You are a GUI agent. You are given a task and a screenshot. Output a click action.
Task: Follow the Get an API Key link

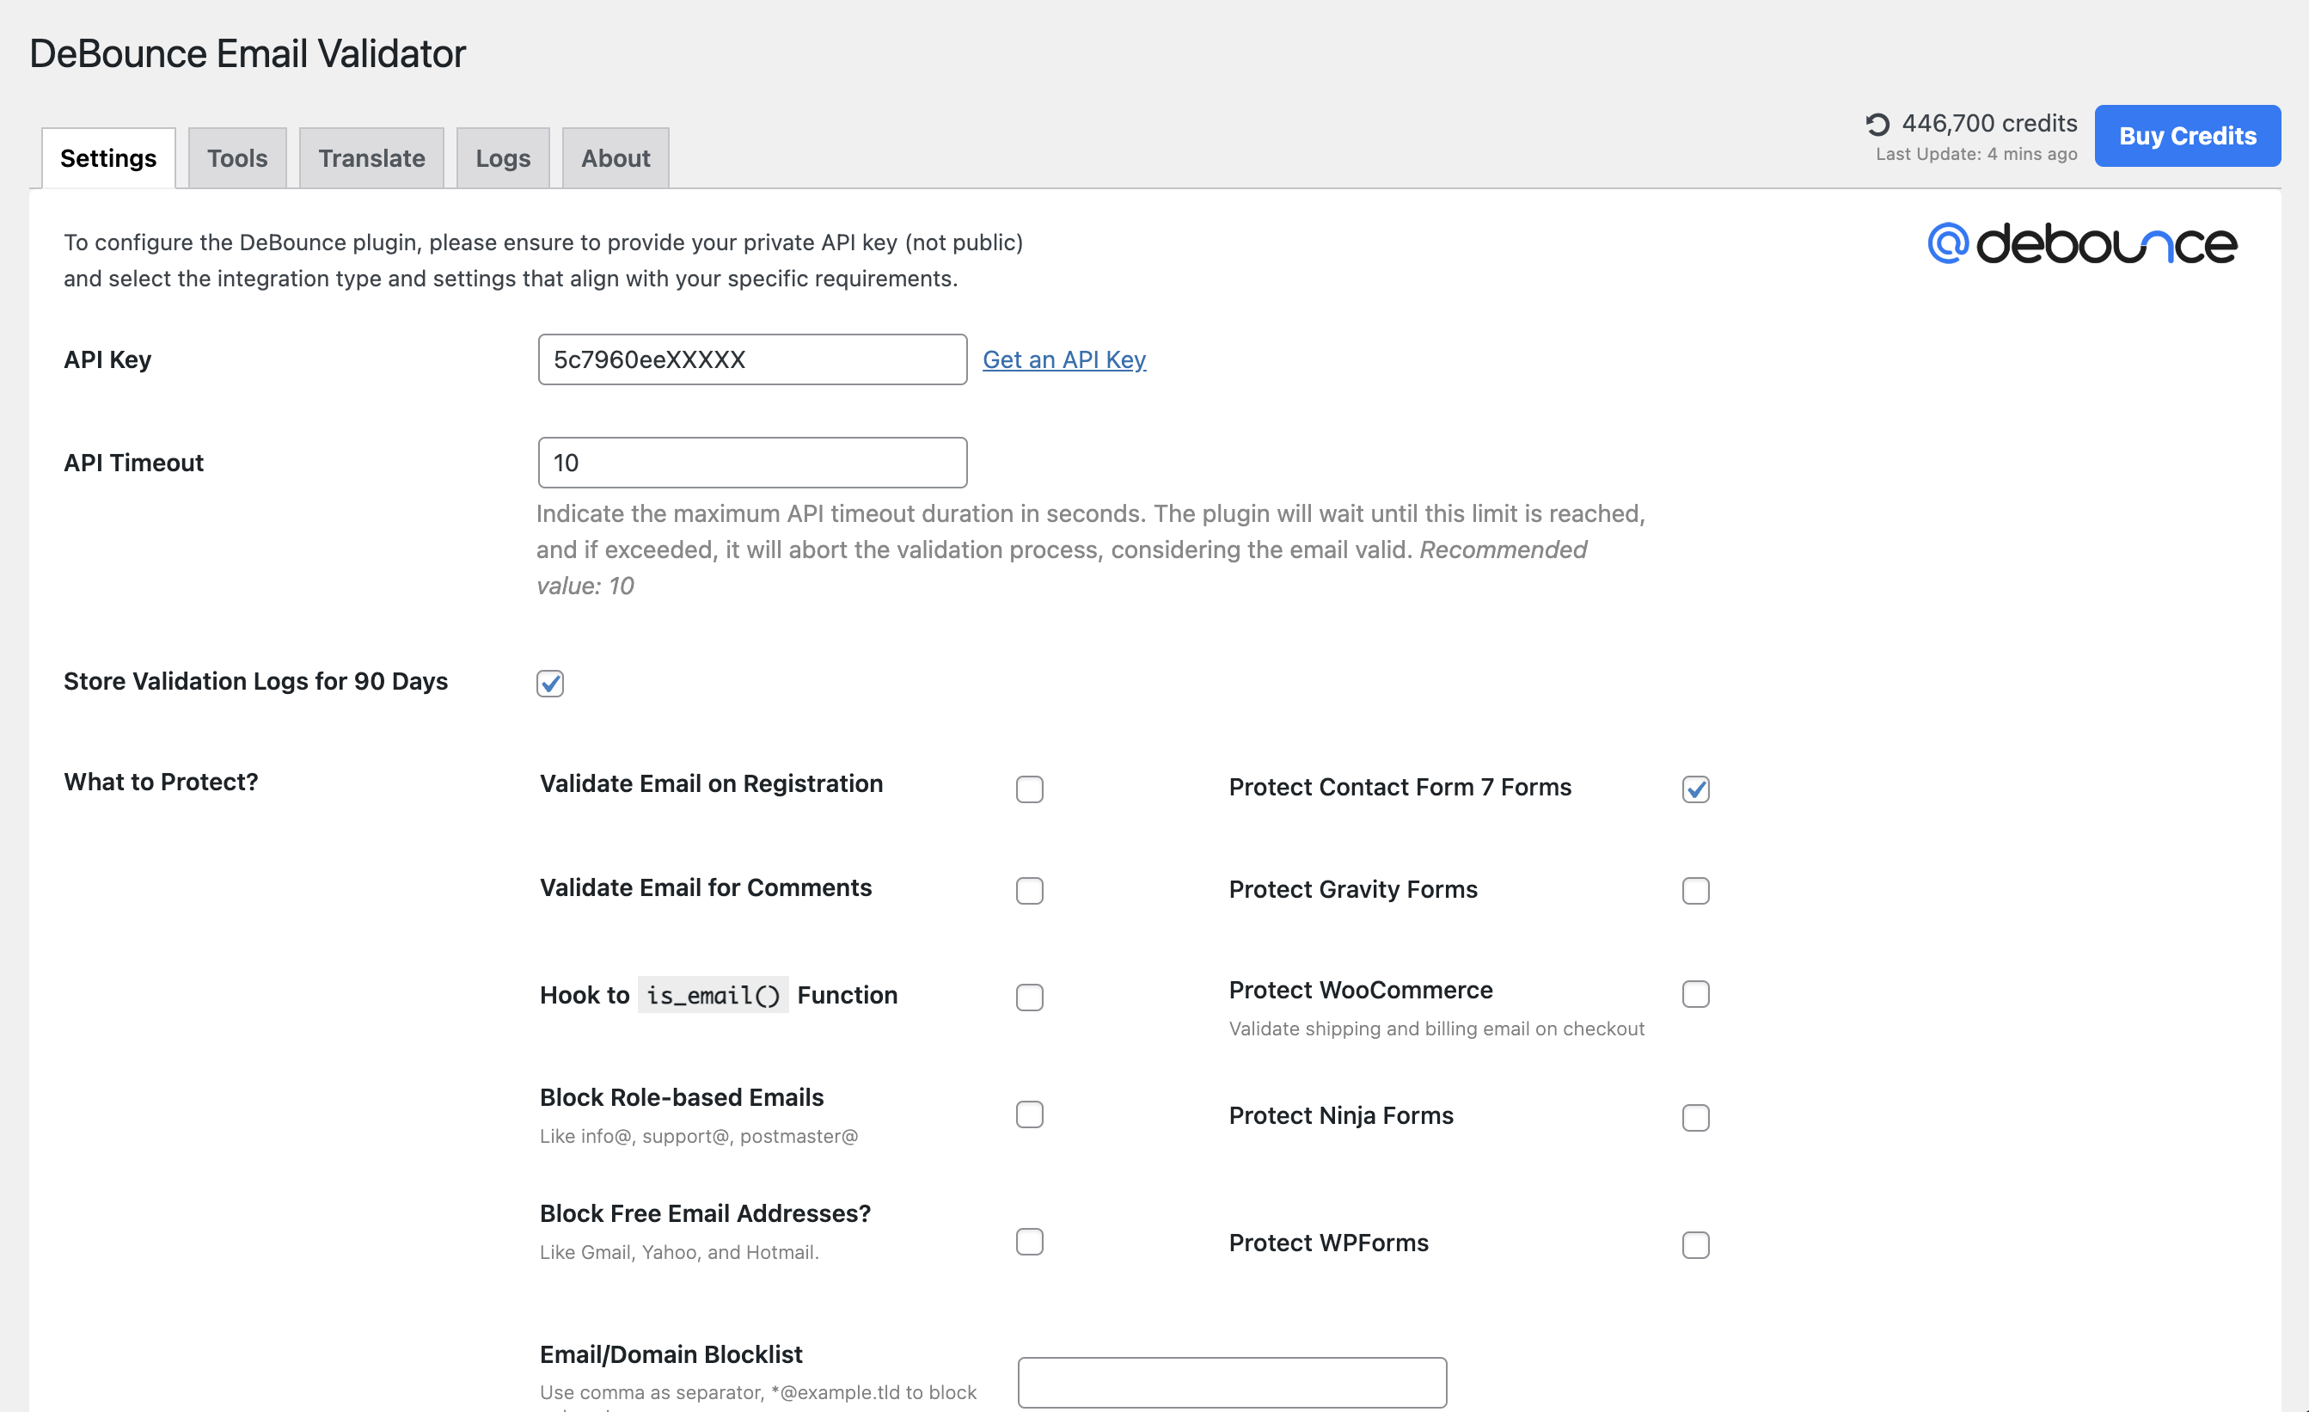tap(1063, 359)
